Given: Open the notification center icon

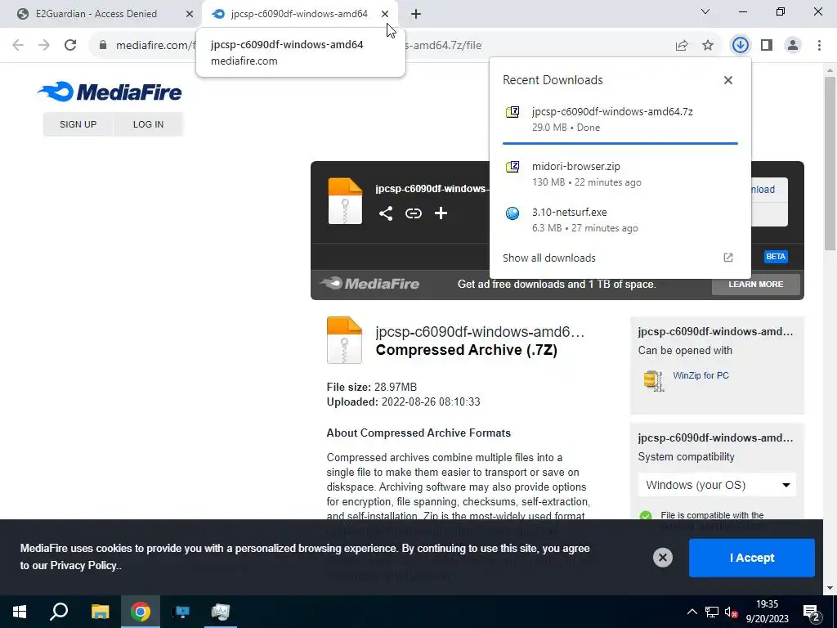Looking at the screenshot, I should [812, 612].
